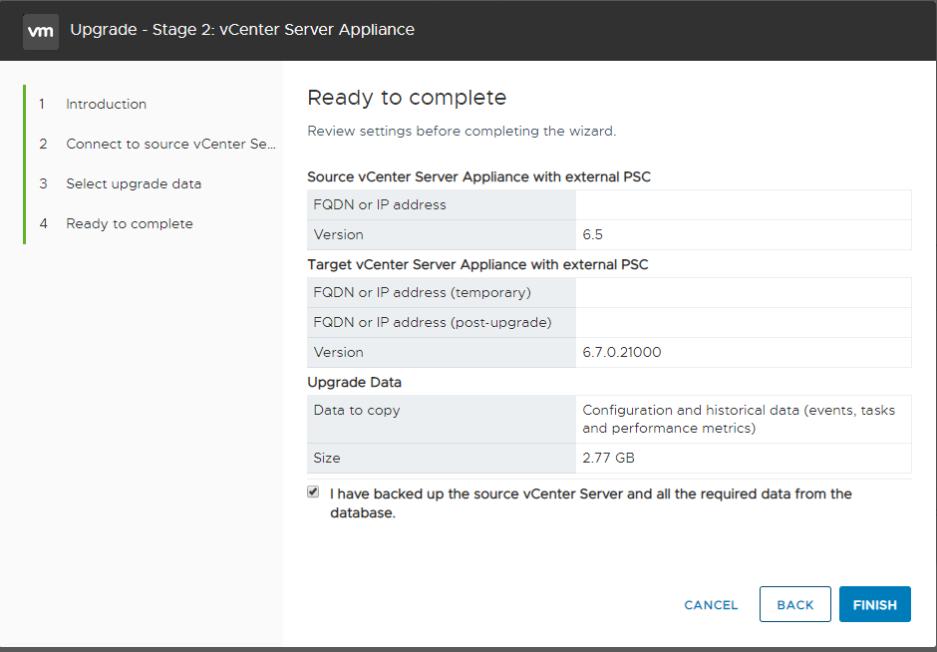The height and width of the screenshot is (652, 937).
Task: Click the Upgrade Data section heading
Action: click(x=354, y=382)
